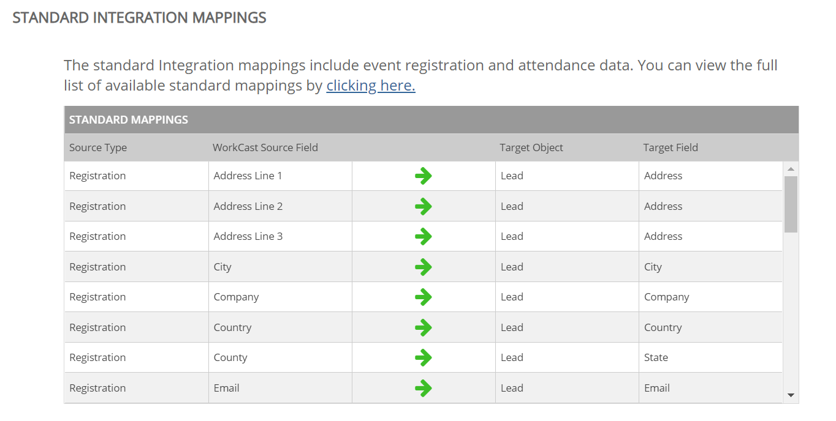
Task: Click the STANDARD MAPPINGS table title bar
Action: coord(431,120)
